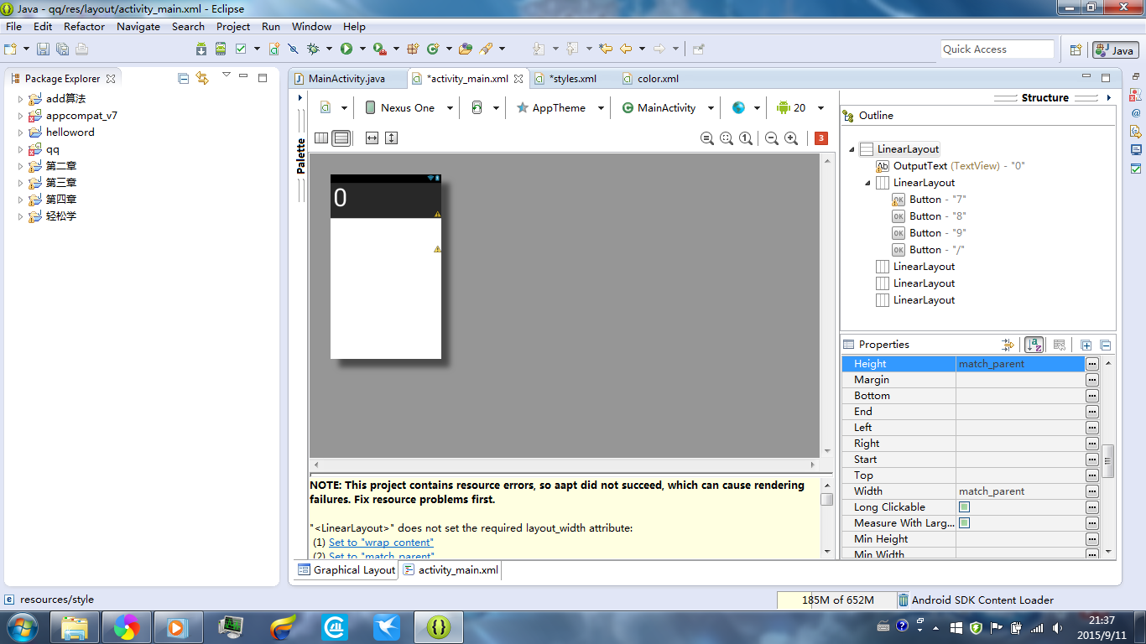Toggle fill width layout button
This screenshot has height=644, width=1146.
[x=372, y=138]
